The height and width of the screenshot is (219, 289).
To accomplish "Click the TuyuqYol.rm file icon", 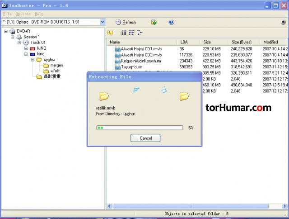I will pos(117,67).
